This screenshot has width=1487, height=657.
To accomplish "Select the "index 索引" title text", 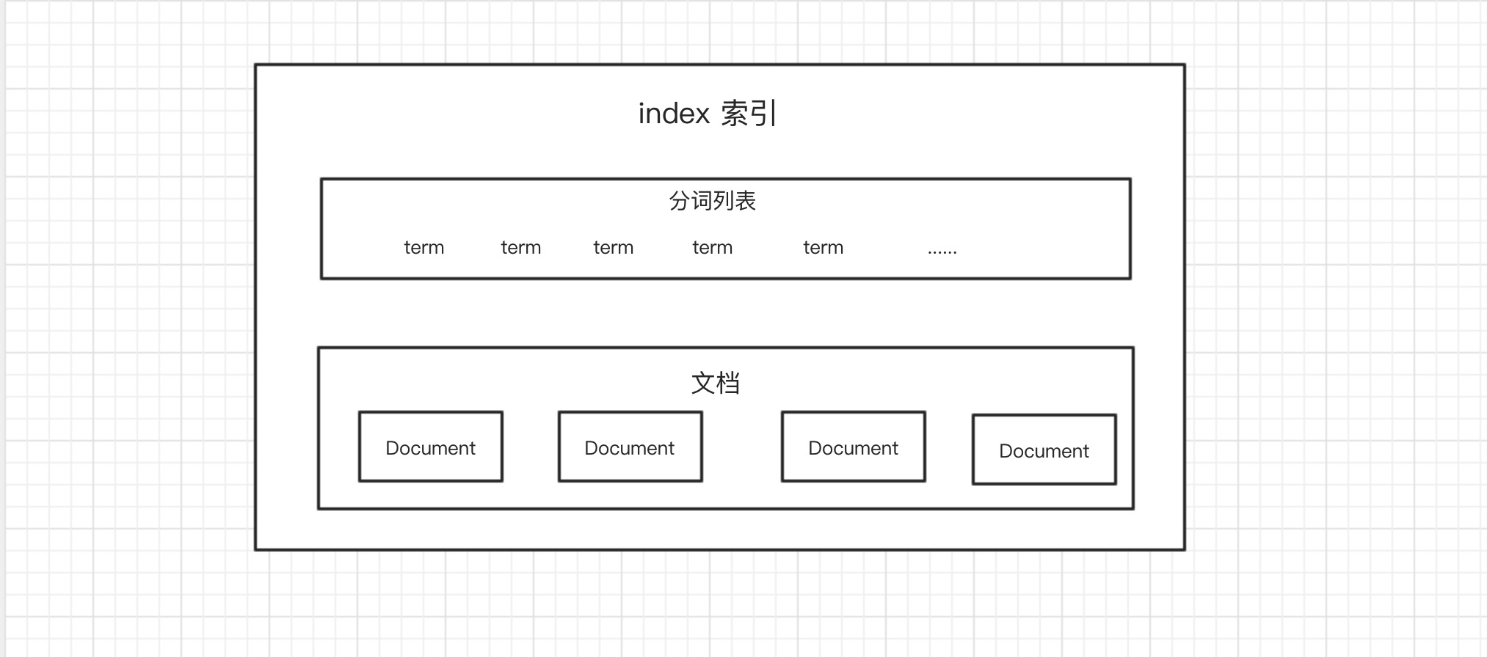I will click(707, 114).
